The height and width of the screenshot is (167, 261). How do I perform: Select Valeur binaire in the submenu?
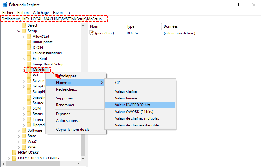(x=140, y=98)
